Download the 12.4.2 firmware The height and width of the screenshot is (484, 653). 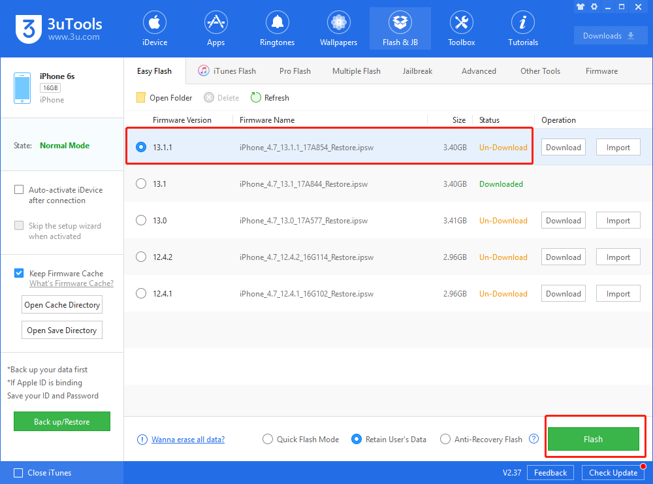coord(564,257)
